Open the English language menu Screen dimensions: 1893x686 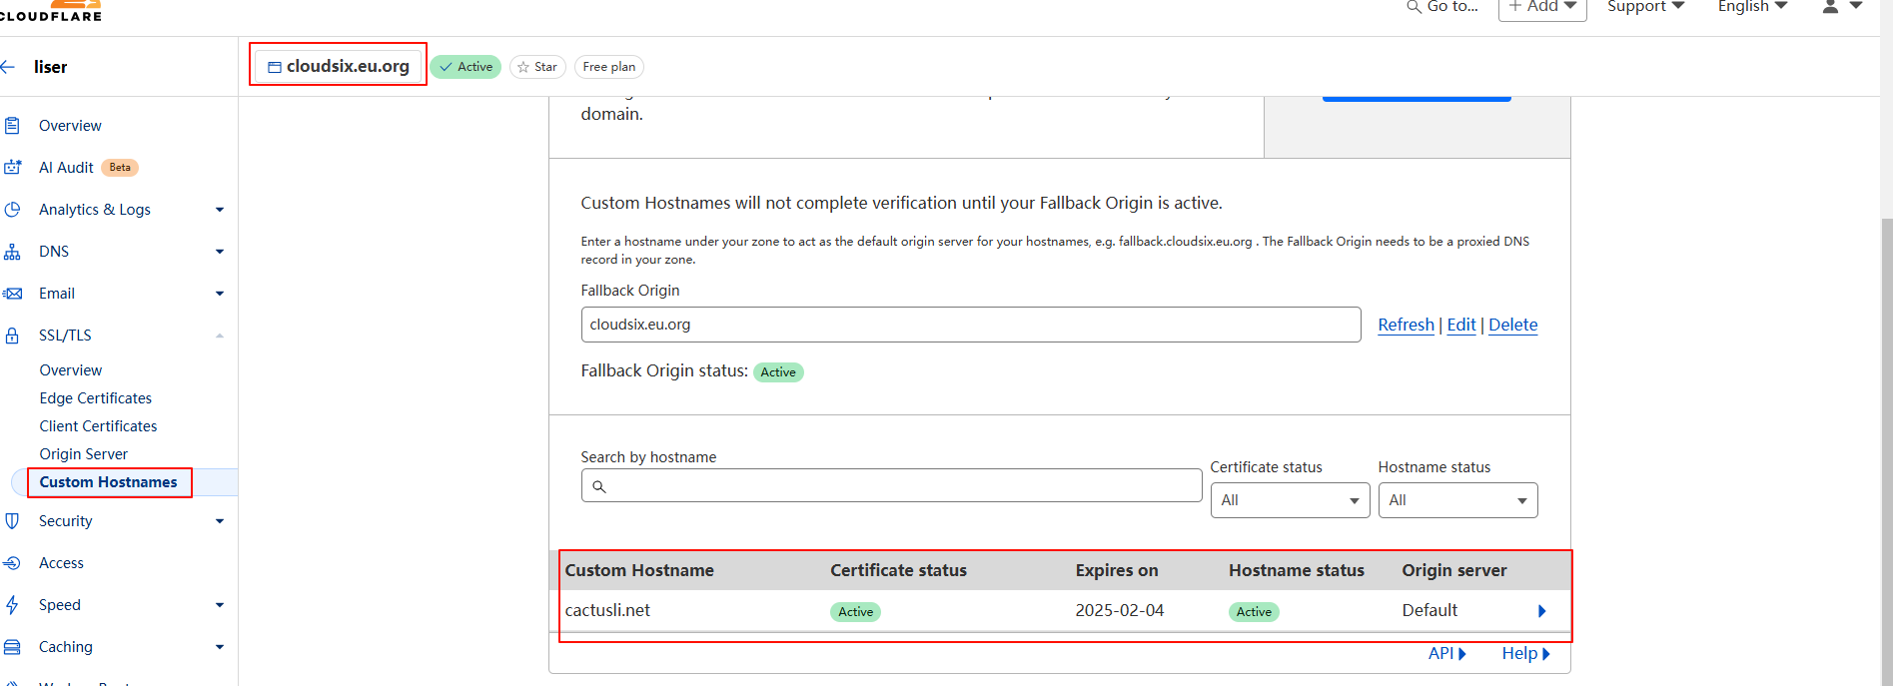(1752, 7)
